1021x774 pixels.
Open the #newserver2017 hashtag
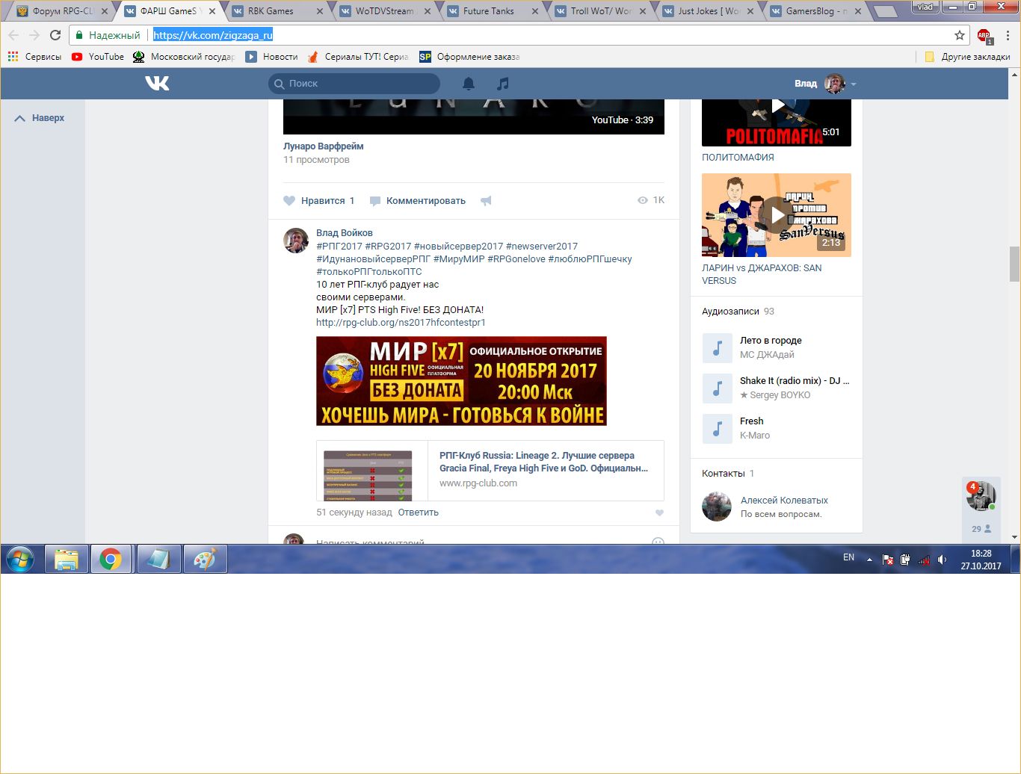542,246
